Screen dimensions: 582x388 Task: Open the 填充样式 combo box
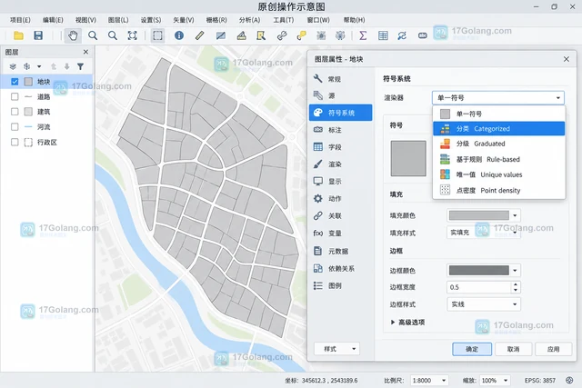pos(483,233)
